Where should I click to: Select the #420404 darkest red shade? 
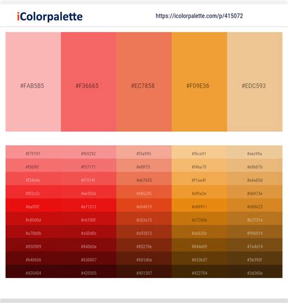33,271
